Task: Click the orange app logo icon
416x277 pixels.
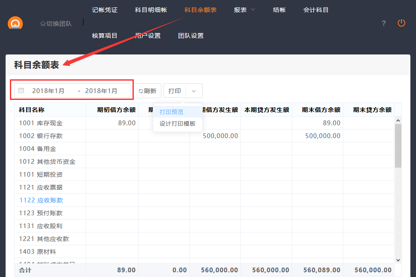Action: (15, 23)
